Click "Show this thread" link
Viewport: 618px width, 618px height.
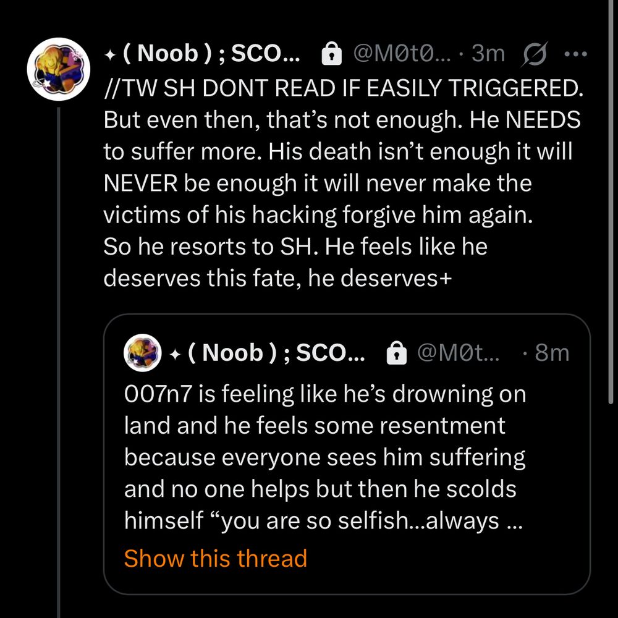tap(215, 558)
